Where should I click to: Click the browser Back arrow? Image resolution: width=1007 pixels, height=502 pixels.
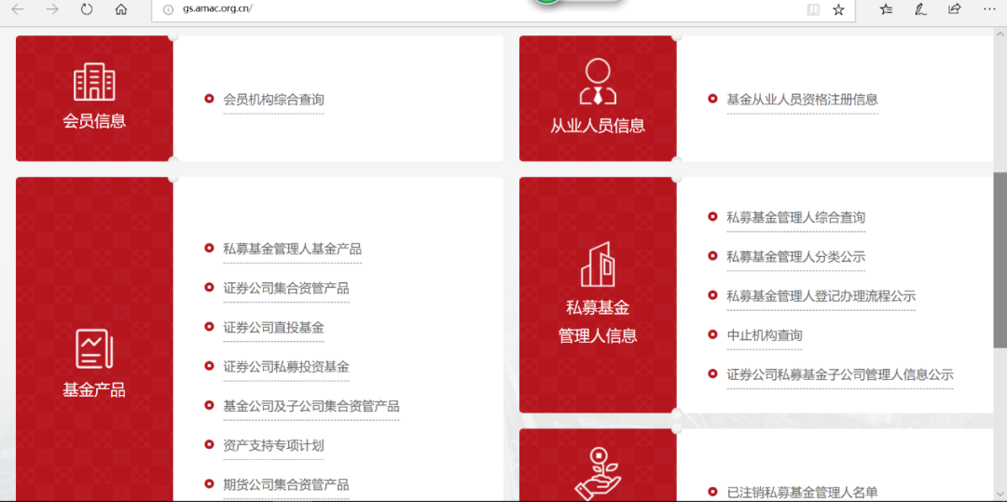18,9
